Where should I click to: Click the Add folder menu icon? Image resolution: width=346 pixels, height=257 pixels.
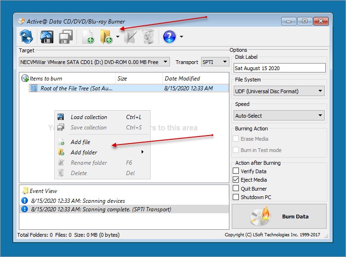click(61, 152)
